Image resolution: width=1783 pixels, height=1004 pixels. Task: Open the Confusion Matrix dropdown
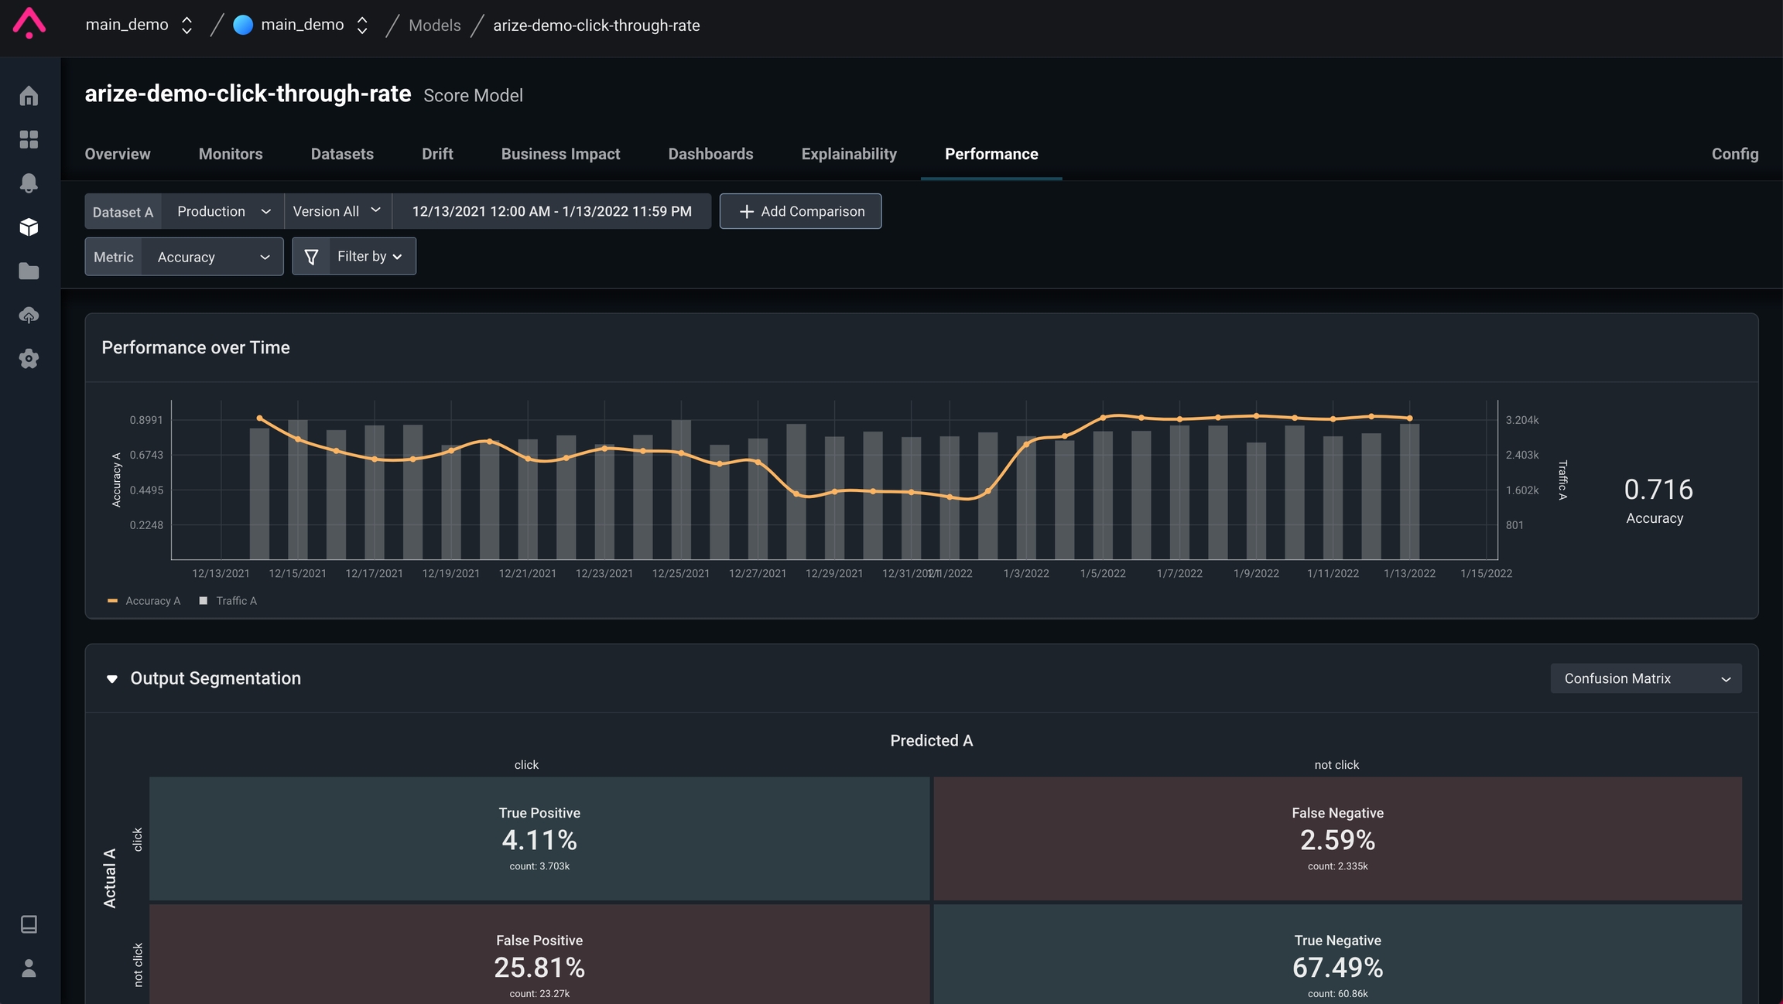(1645, 678)
